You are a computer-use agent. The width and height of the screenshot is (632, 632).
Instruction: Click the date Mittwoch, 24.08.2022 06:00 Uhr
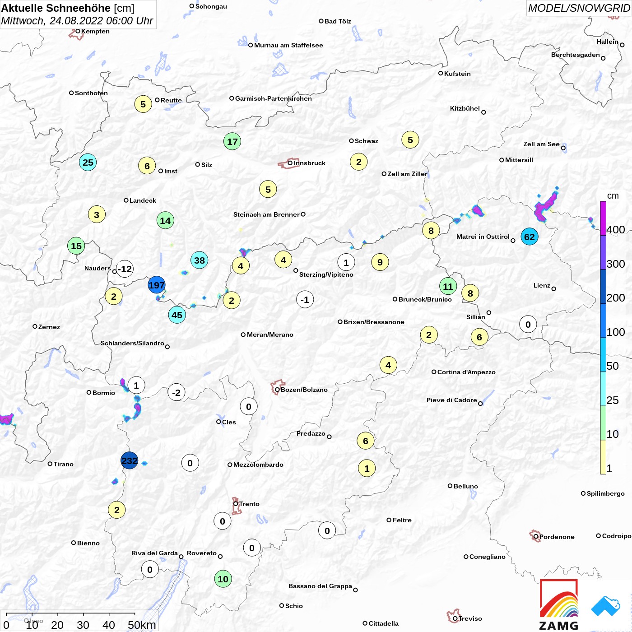pyautogui.click(x=77, y=21)
